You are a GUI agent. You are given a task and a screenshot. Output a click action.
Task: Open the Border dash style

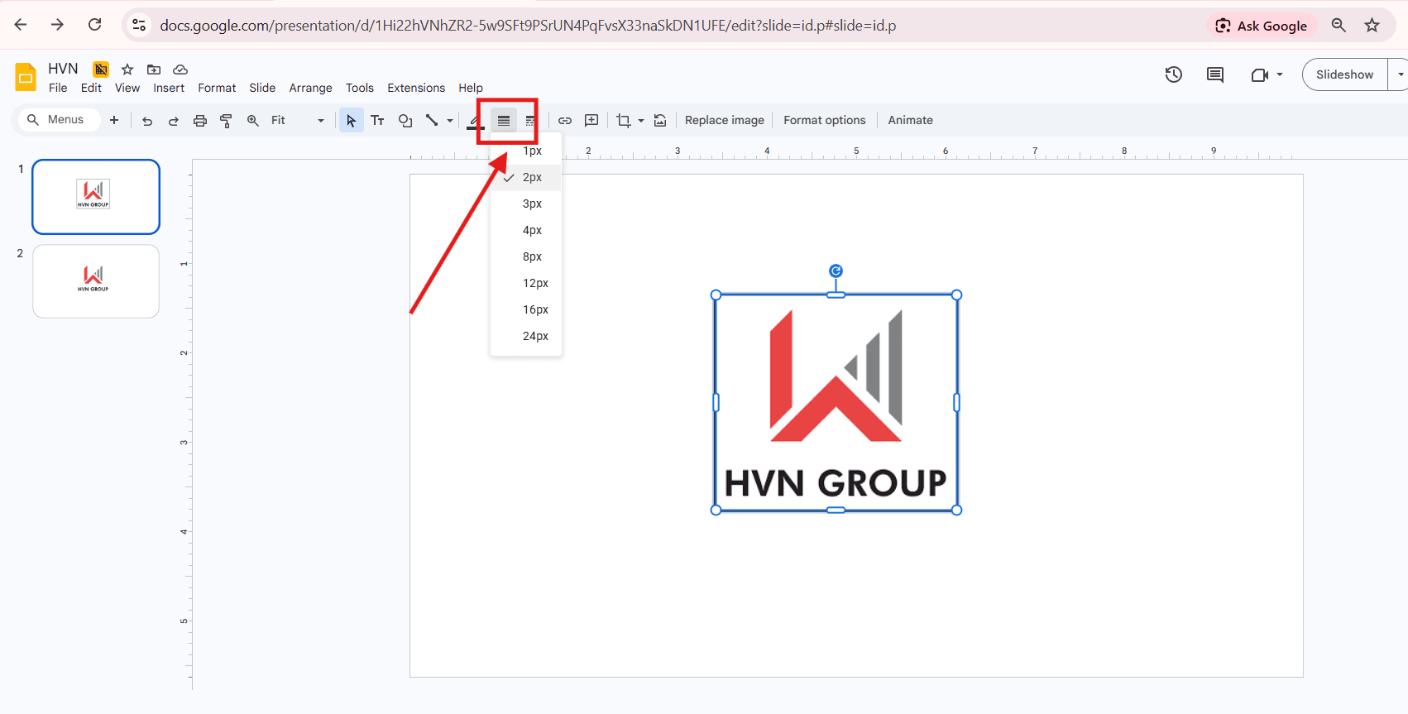530,121
